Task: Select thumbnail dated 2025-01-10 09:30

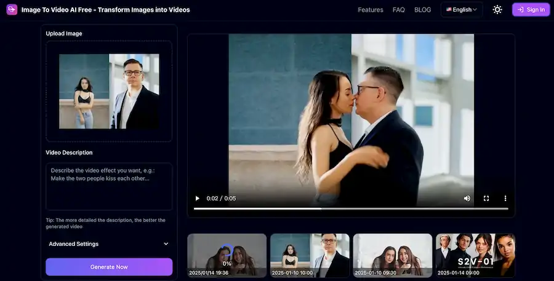Action: tap(393, 255)
